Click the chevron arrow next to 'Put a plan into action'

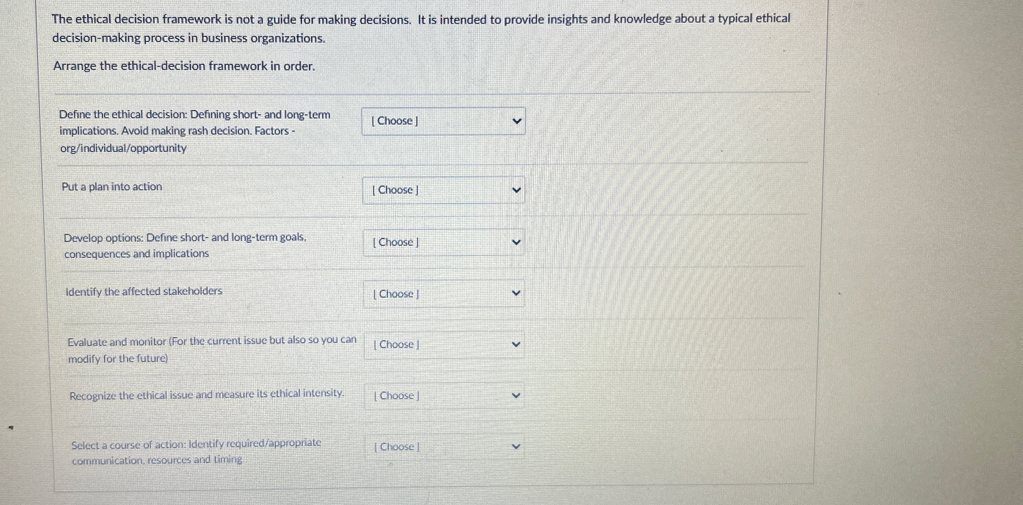[517, 191]
